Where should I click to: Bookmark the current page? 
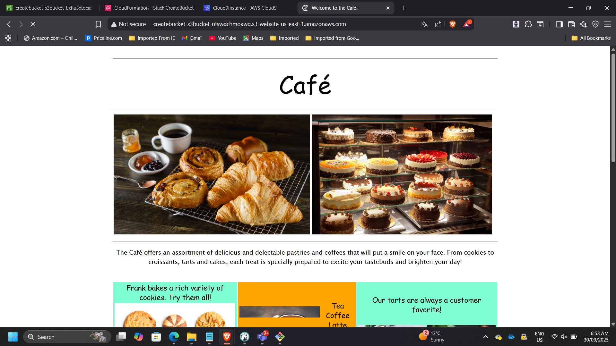98,24
